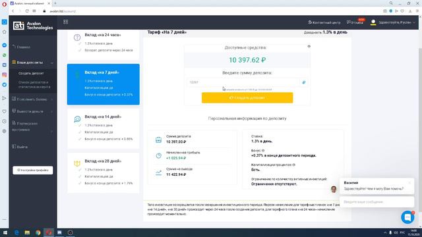Expand the Пополнить баланс sidebar menu

pos(33,99)
